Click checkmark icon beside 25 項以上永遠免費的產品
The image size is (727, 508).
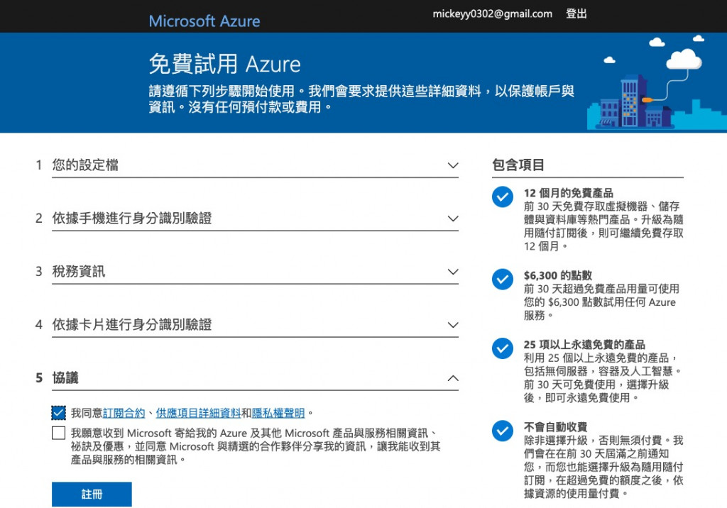pyautogui.click(x=503, y=348)
